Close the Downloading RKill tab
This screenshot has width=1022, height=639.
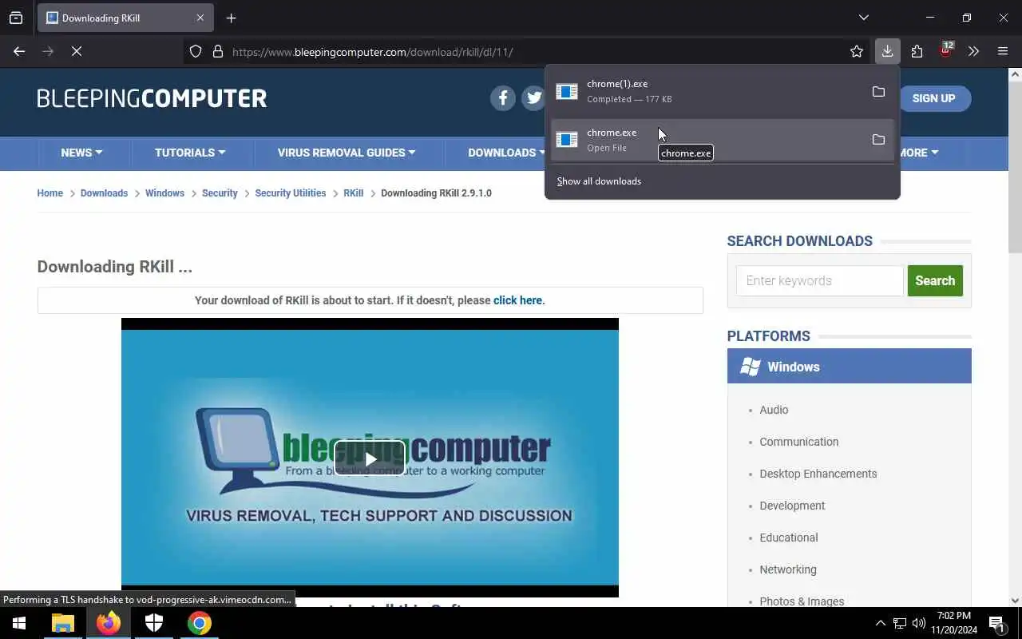coord(200,18)
